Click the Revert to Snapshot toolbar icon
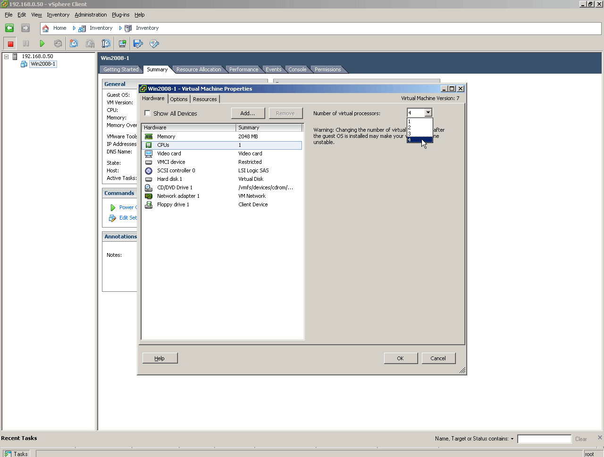This screenshot has width=604, height=457. coord(90,44)
